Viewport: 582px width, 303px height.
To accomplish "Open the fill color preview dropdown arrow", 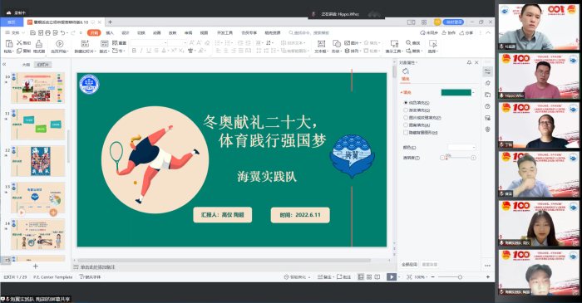I will point(474,93).
